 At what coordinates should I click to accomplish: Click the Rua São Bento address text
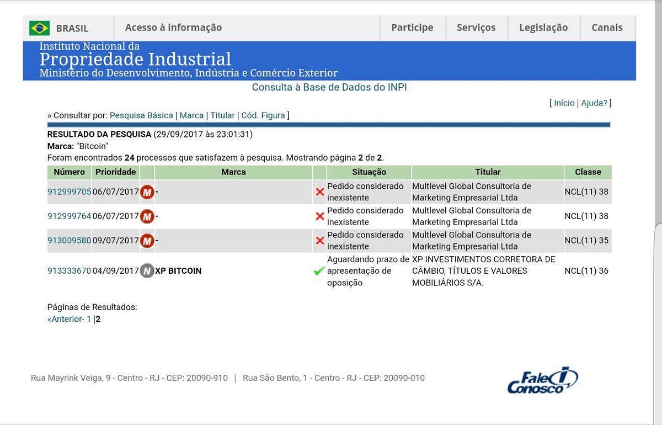pos(334,378)
